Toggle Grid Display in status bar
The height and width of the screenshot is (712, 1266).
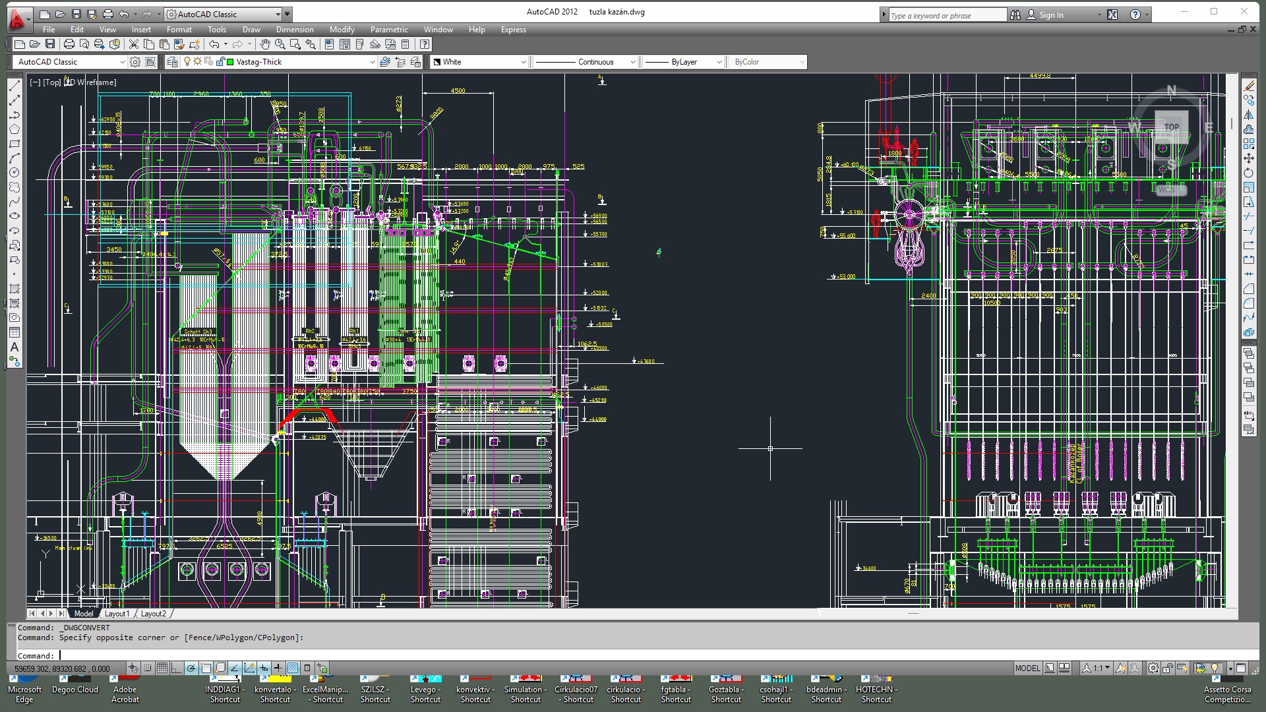pyautogui.click(x=162, y=668)
